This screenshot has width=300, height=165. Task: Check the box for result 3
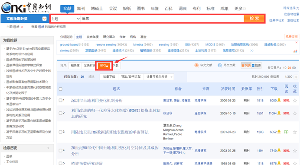pyautogui.click(x=60, y=132)
